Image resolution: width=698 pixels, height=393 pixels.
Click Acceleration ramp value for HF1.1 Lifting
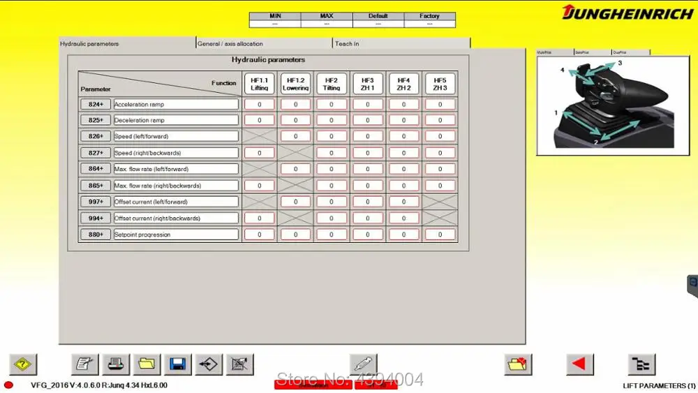[259, 104]
